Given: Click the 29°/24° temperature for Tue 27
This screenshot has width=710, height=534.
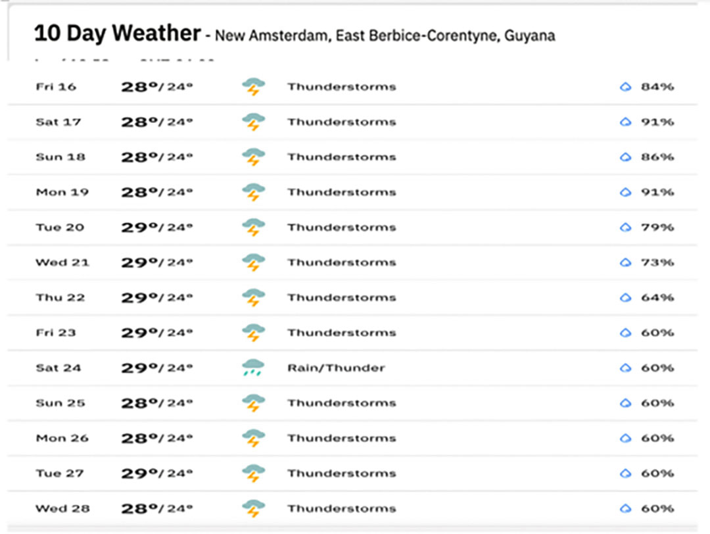Looking at the screenshot, I should [x=156, y=473].
